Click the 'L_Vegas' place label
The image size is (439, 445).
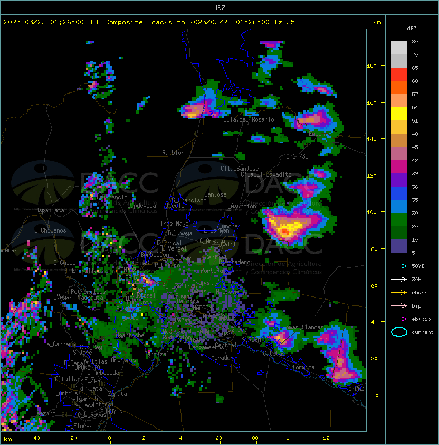click(x=61, y=297)
